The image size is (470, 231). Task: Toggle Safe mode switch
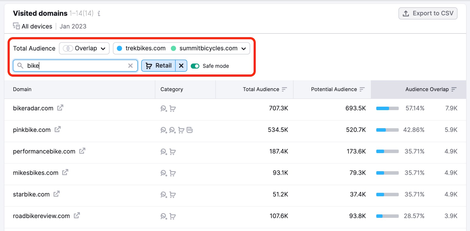click(195, 66)
